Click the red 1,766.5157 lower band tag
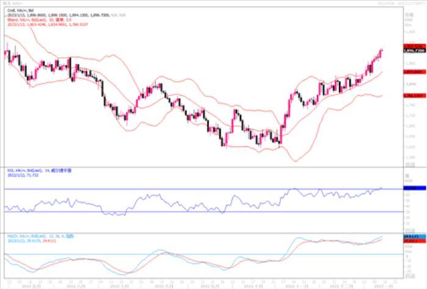Screen dimensions: 427x289 tap(414, 95)
